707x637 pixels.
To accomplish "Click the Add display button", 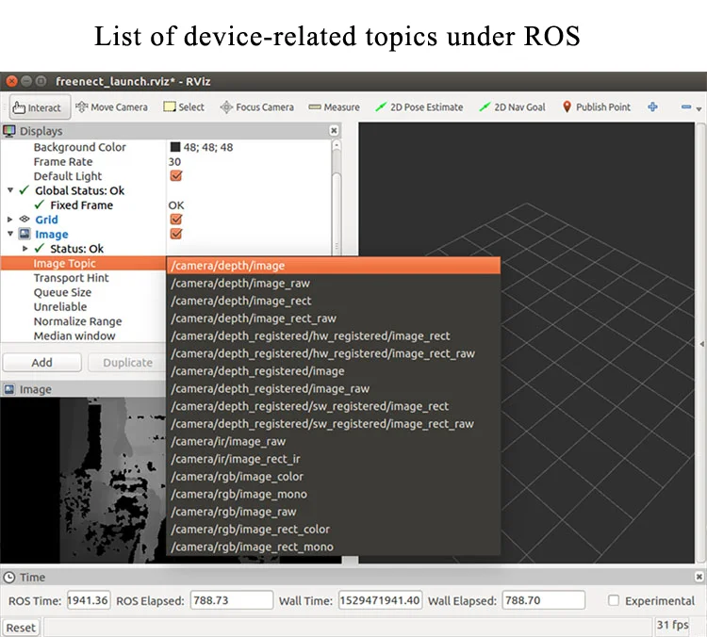I will tap(41, 363).
